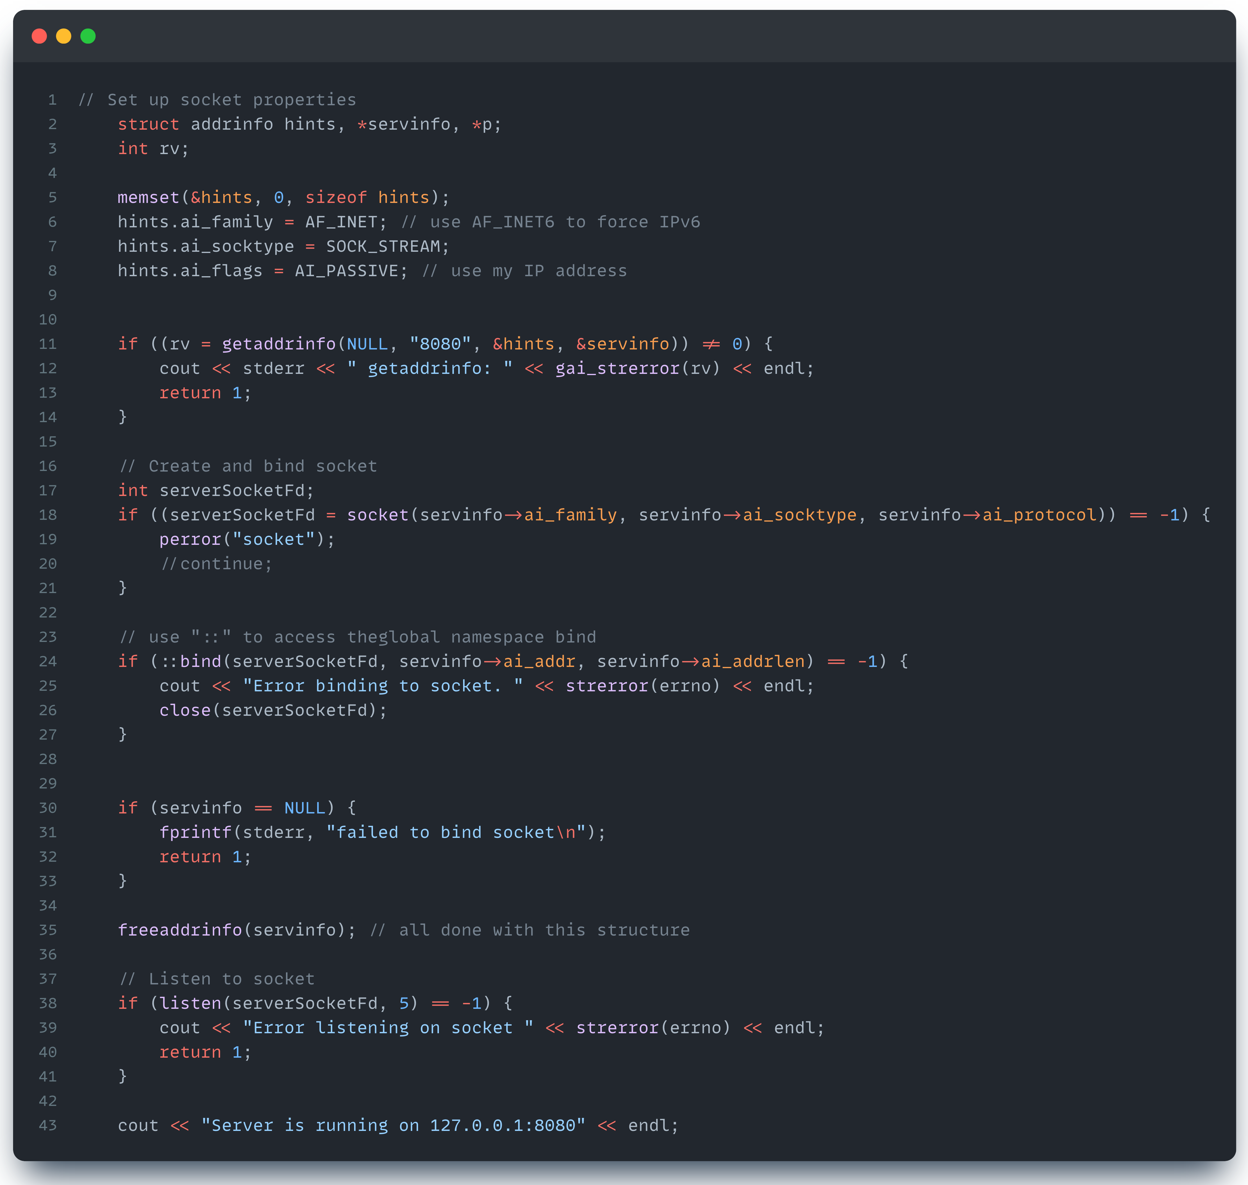This screenshot has height=1185, width=1248.
Task: Click the listen function call
Action: 190,1004
